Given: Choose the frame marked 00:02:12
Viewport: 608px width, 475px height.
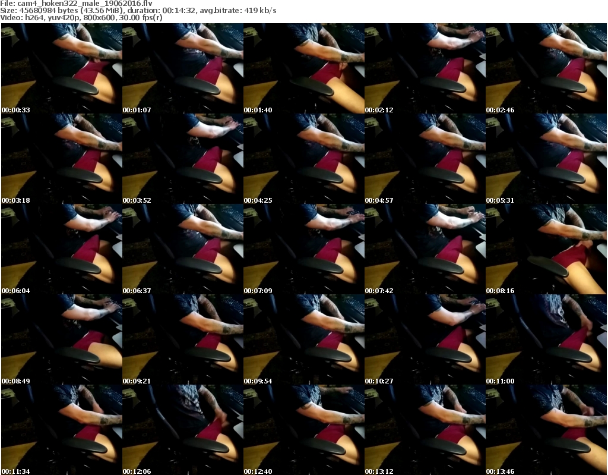Looking at the screenshot, I should 425,68.
